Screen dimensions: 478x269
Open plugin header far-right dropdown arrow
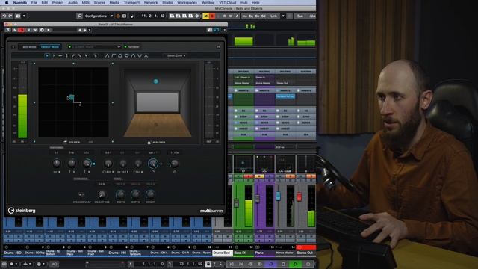(224, 30)
